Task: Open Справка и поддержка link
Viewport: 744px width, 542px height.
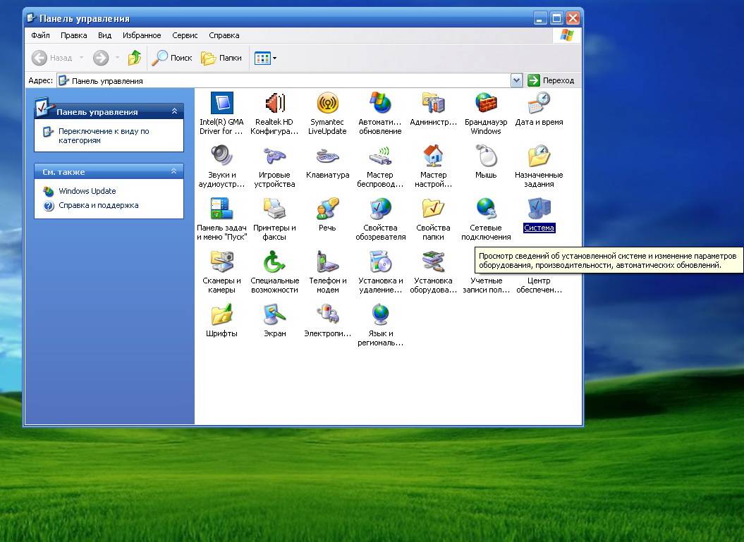Action: 99,205
